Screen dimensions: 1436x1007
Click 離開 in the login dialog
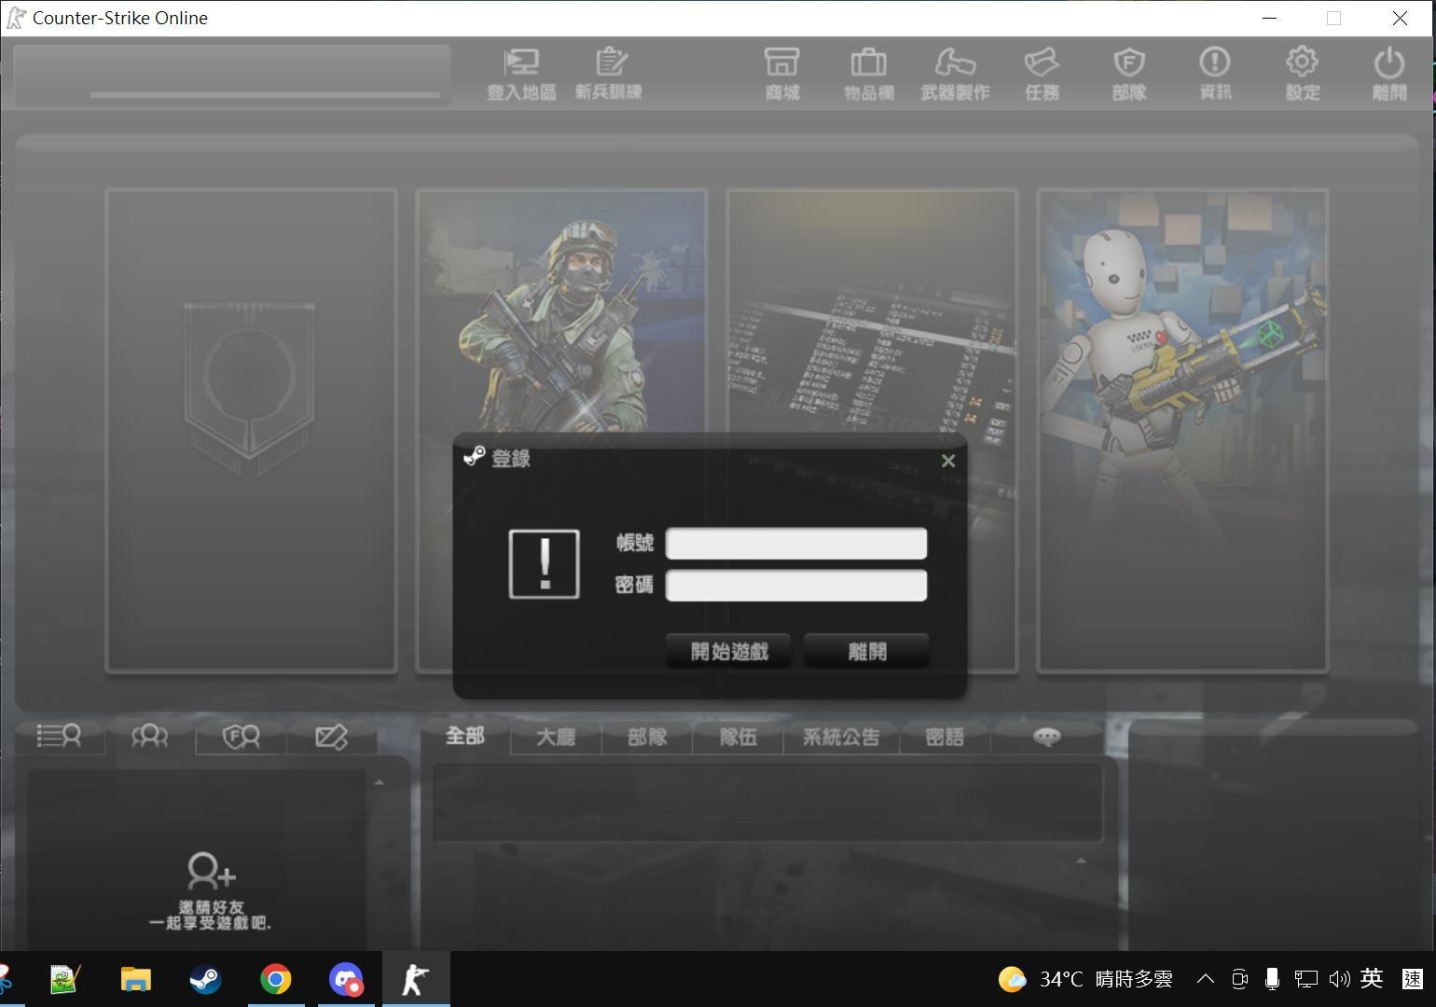865,651
